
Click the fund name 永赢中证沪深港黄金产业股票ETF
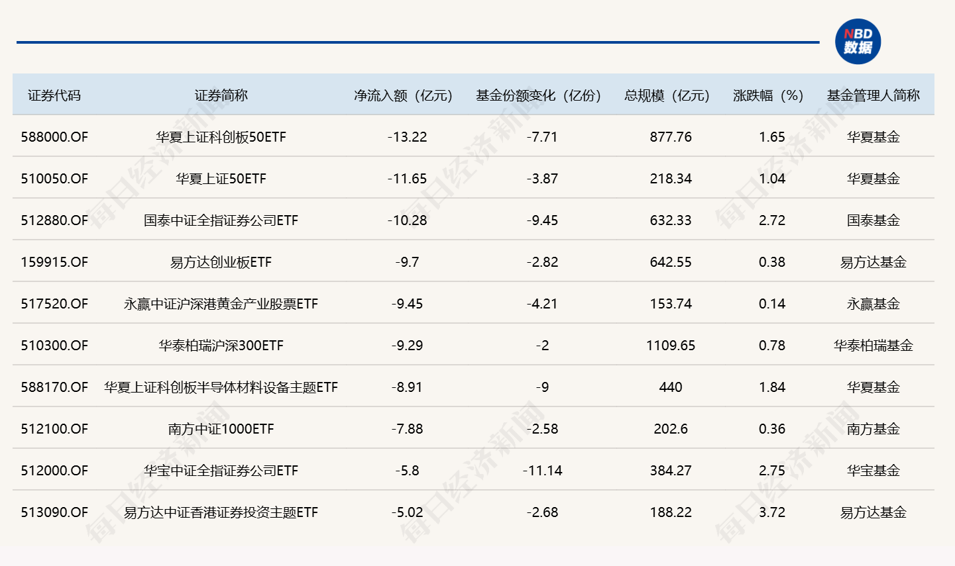[221, 304]
